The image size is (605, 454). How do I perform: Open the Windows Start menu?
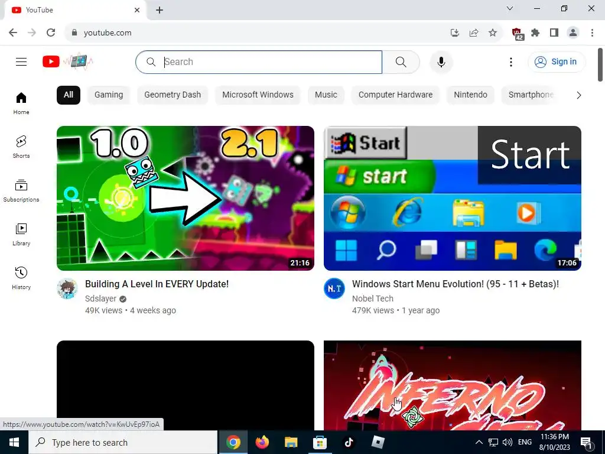tap(14, 442)
